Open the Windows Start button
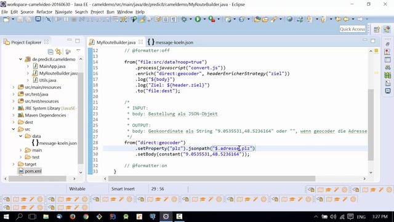Screen dimensions: 394x222 pos(6,216)
